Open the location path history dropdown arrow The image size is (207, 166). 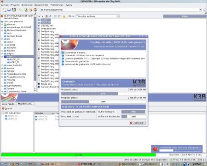point(201,10)
